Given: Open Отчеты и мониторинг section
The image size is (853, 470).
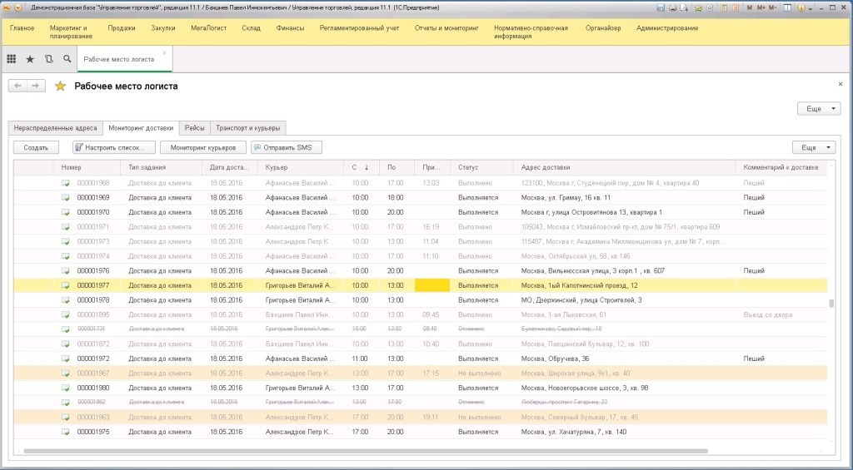Looking at the screenshot, I should pyautogui.click(x=446, y=28).
